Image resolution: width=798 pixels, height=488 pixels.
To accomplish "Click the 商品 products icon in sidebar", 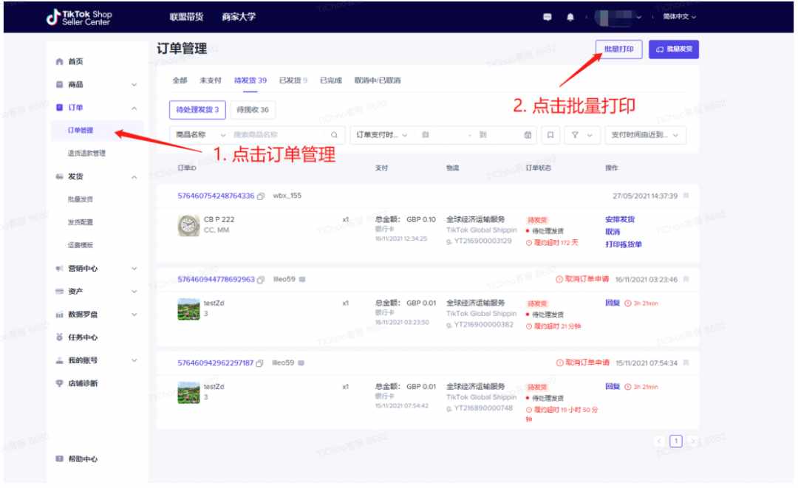I will tap(60, 84).
